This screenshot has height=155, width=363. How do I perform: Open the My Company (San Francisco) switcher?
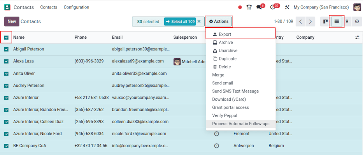click(321, 7)
